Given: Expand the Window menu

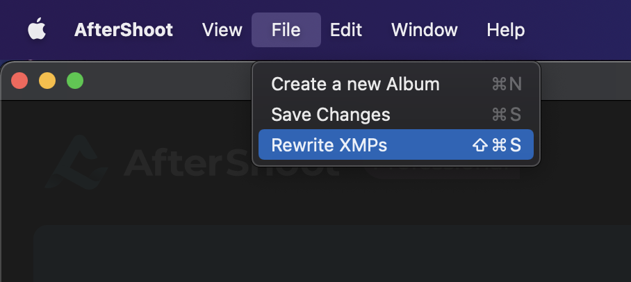Looking at the screenshot, I should (x=424, y=31).
